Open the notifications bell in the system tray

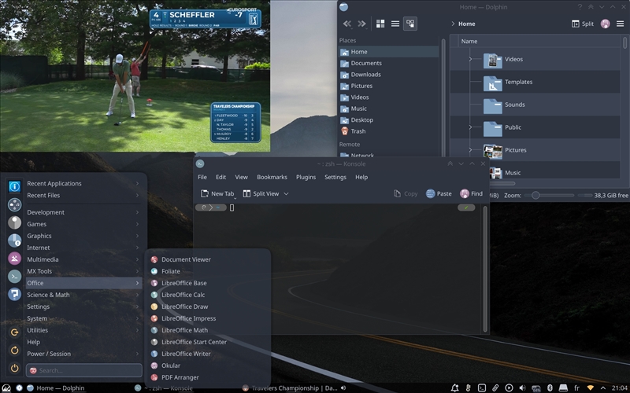tap(455, 387)
